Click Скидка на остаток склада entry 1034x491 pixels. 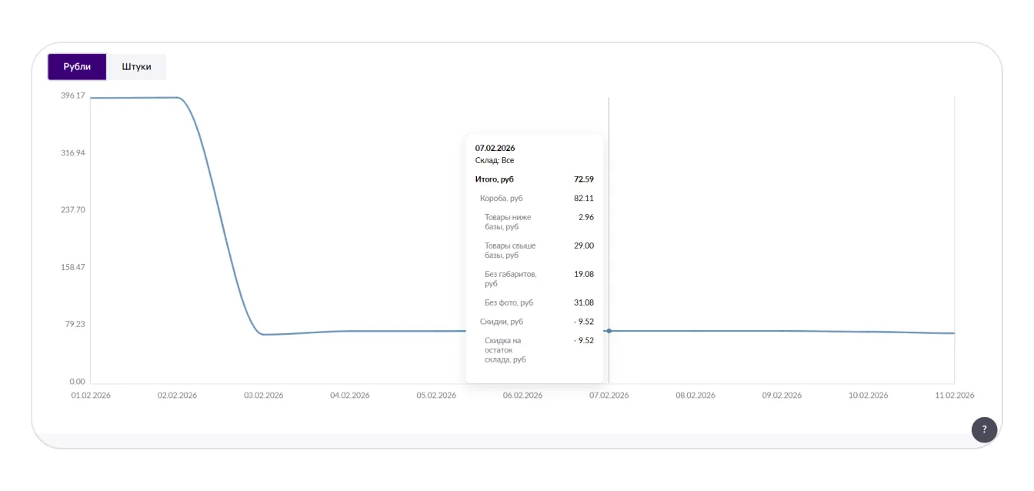[505, 349]
